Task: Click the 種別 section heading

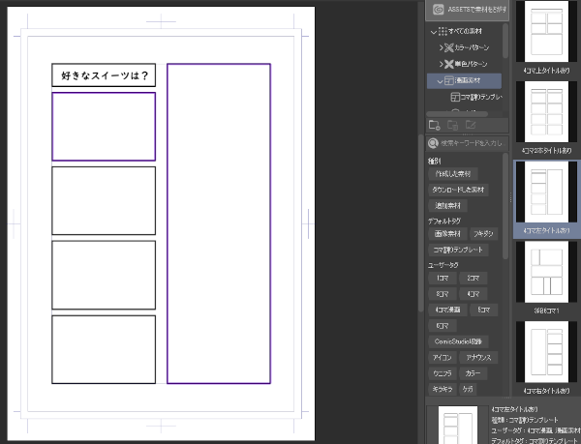Action: tap(434, 162)
